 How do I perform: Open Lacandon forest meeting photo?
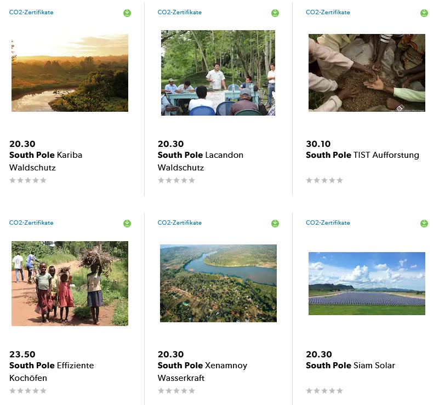(x=218, y=73)
